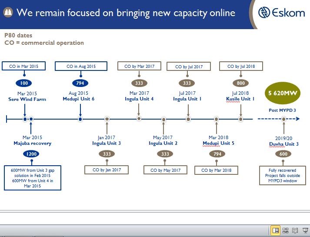The height and width of the screenshot is (237, 310).
Task: Click the 'Sere Wind Farm' label
Action: (x=27, y=99)
